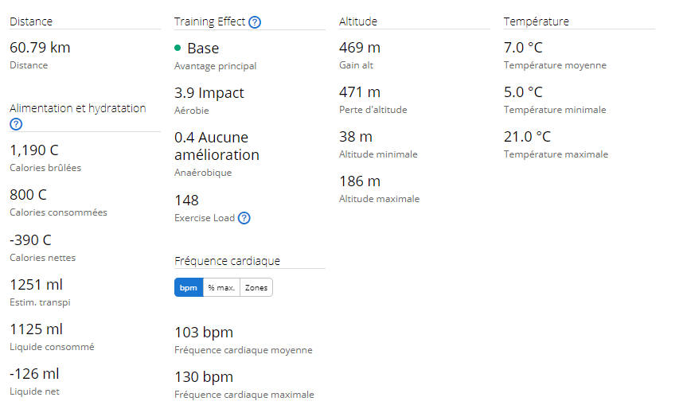Viewport: 683px width, 405px height.
Task: Click the 7.0 °C Température moyenne value
Action: click(x=523, y=48)
